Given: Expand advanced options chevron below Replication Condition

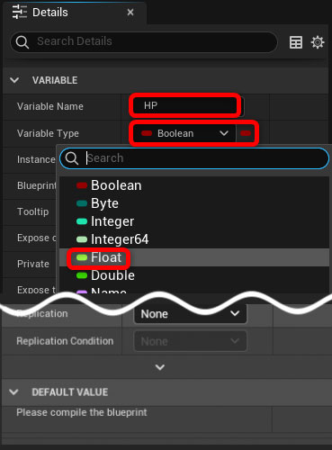Looking at the screenshot, I should click(160, 367).
